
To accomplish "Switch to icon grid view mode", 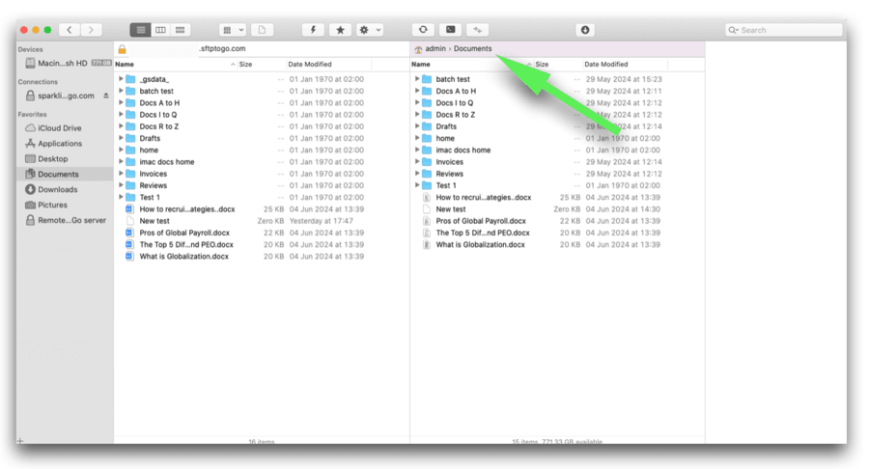I will [x=181, y=30].
